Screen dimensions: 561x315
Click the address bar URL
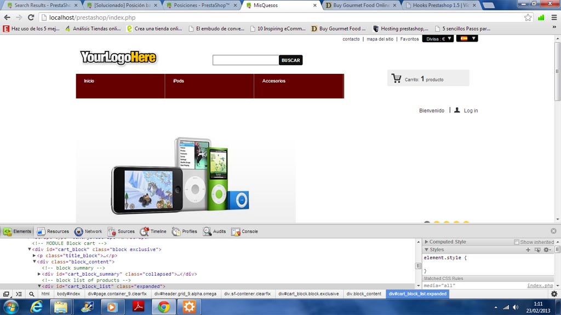pyautogui.click(x=92, y=17)
